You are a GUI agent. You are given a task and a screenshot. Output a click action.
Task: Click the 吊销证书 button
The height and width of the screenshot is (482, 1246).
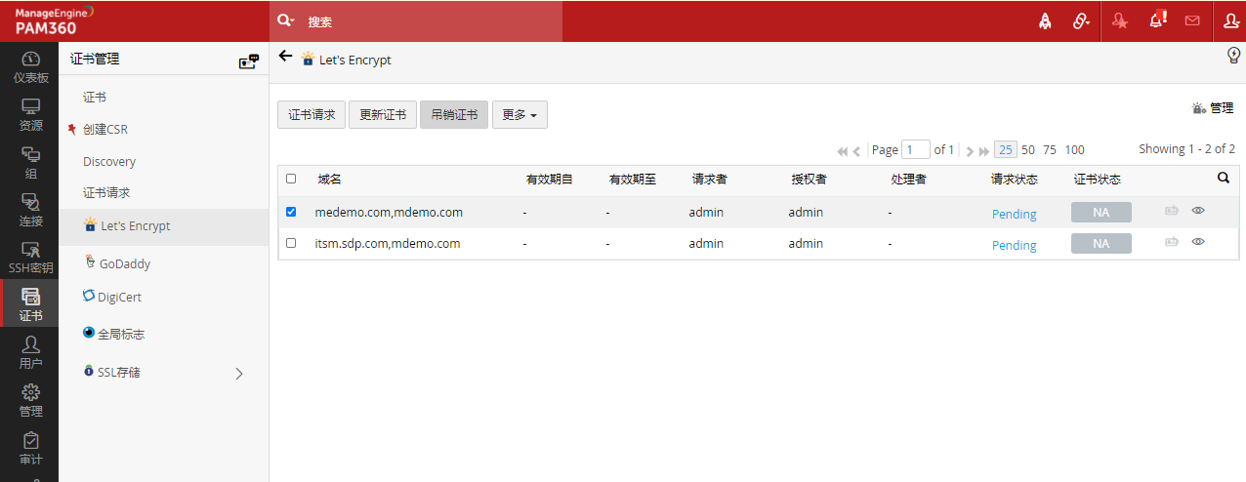point(454,114)
